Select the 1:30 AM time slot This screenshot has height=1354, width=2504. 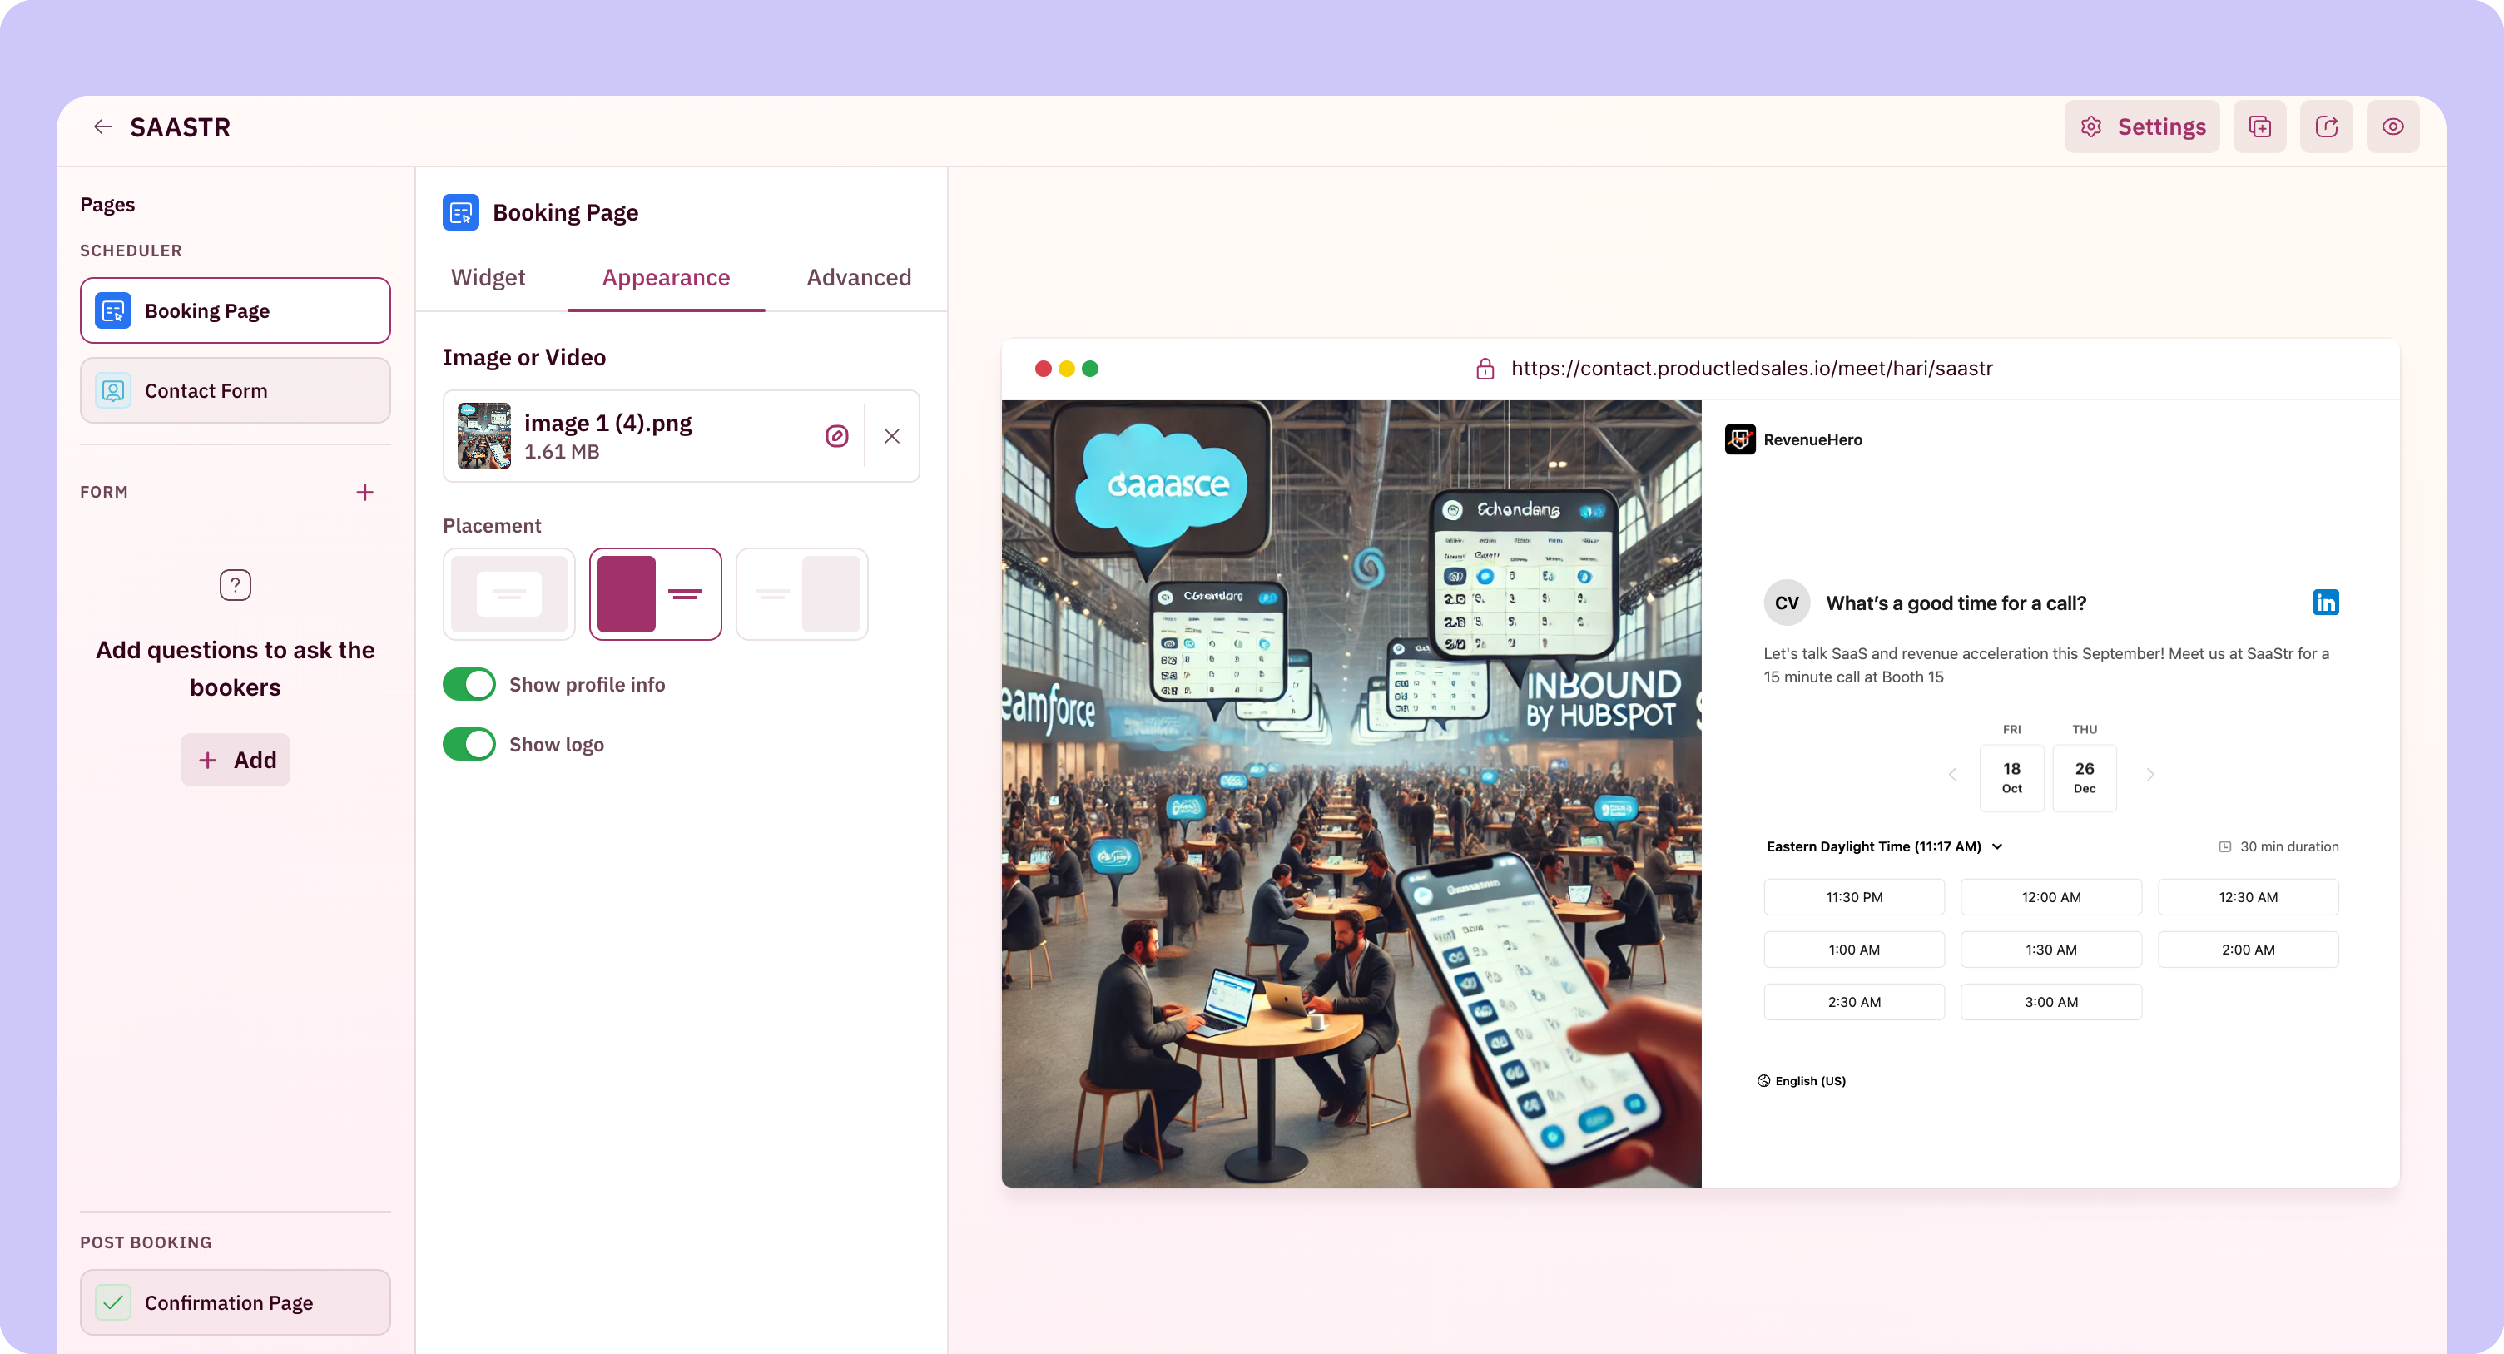pyautogui.click(x=2050, y=950)
